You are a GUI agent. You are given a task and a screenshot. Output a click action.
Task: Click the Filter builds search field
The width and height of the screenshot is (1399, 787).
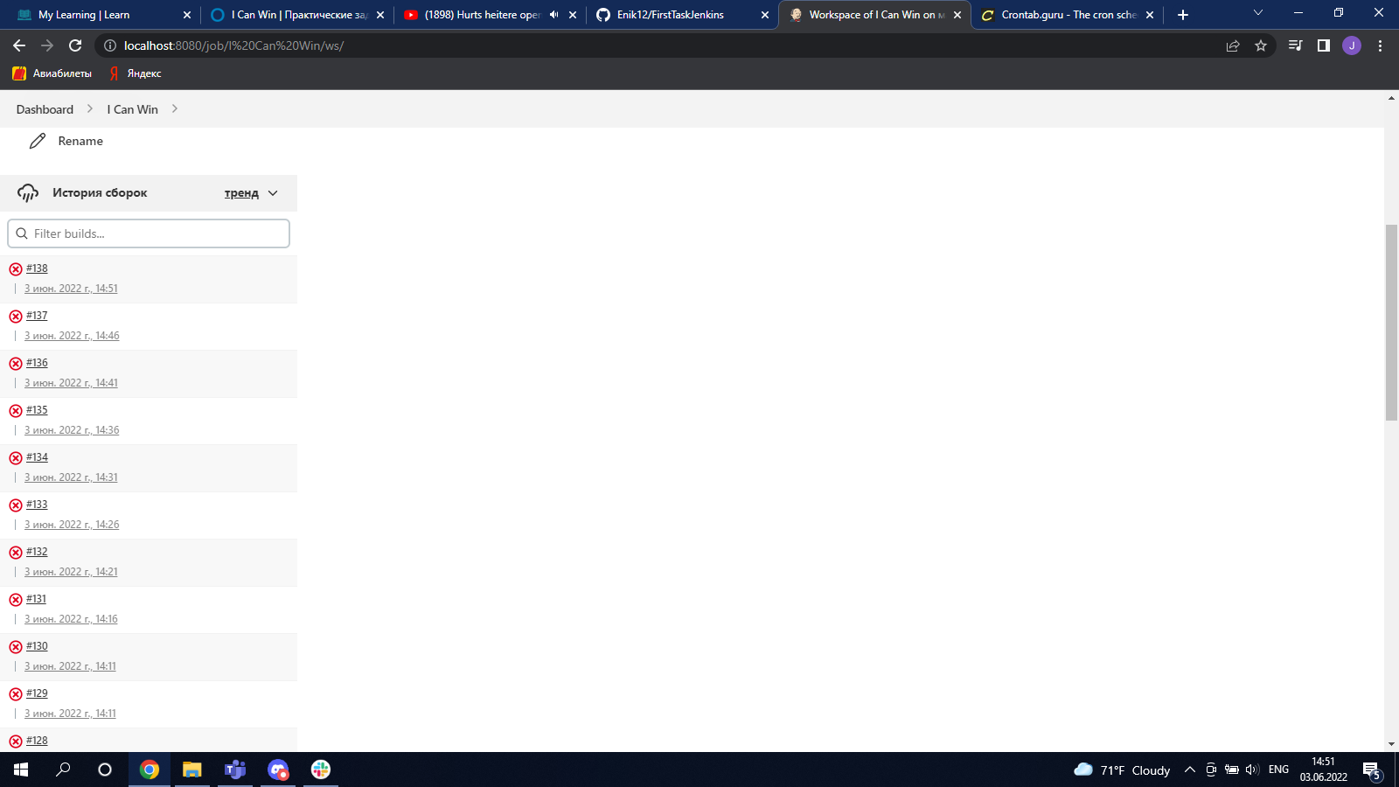tap(149, 233)
